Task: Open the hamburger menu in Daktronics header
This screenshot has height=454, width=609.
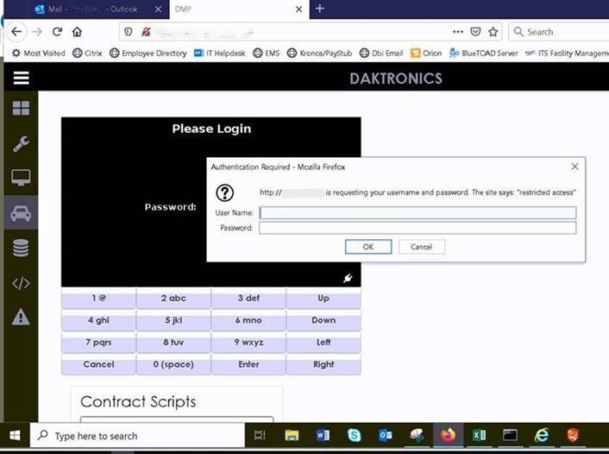Action: click(x=21, y=78)
